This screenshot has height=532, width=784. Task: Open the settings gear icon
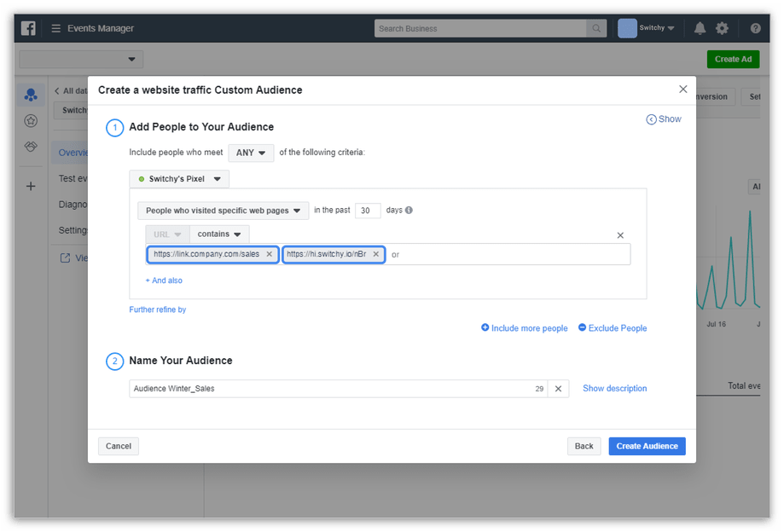tap(723, 28)
